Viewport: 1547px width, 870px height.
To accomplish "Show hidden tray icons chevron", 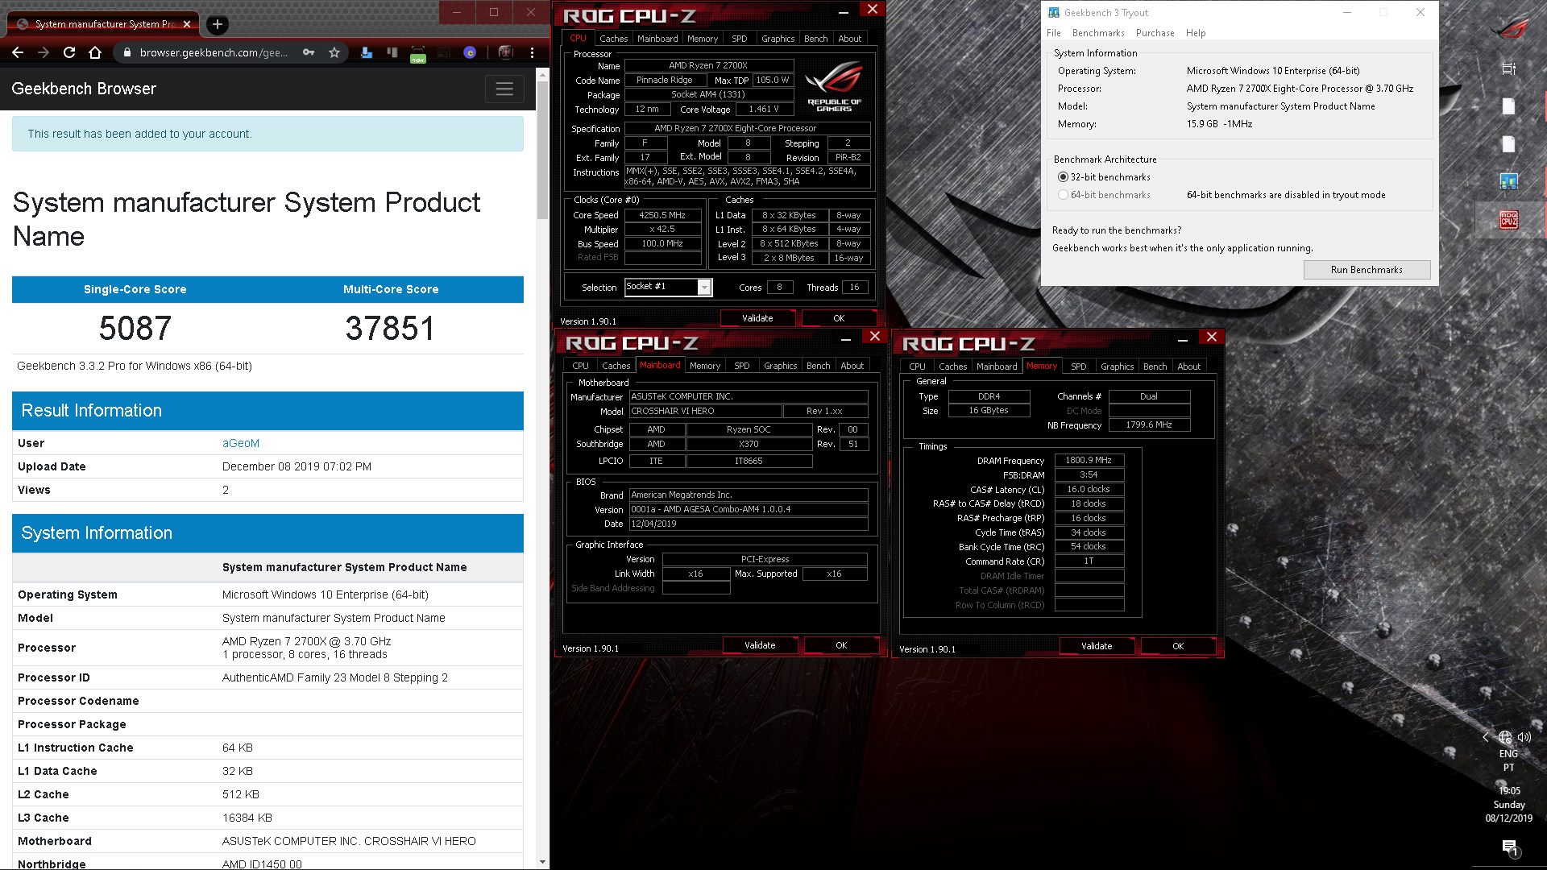I will (1486, 737).
